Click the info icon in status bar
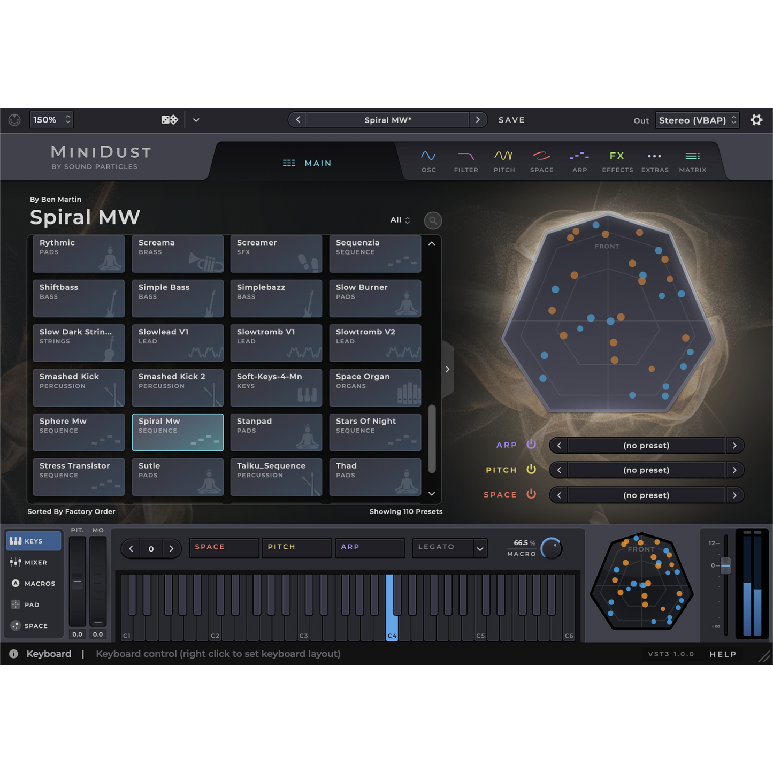Viewport: 773px width, 773px height. click(x=13, y=654)
